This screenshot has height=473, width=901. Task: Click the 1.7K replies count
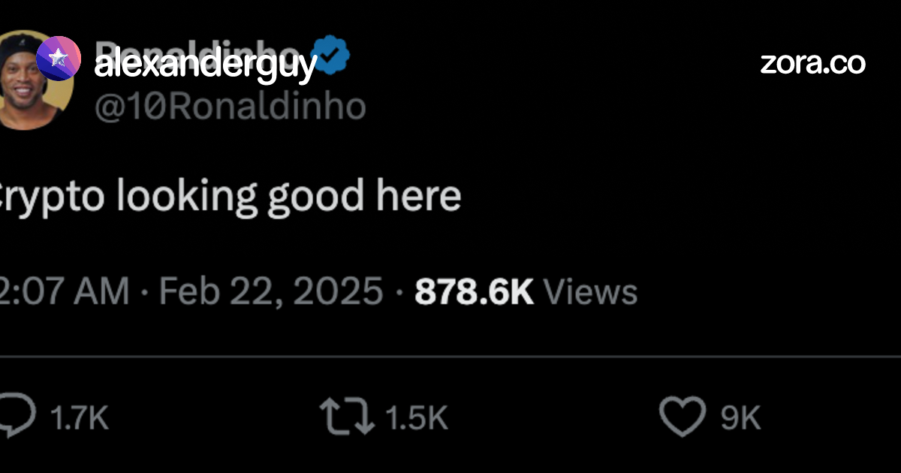coord(80,419)
